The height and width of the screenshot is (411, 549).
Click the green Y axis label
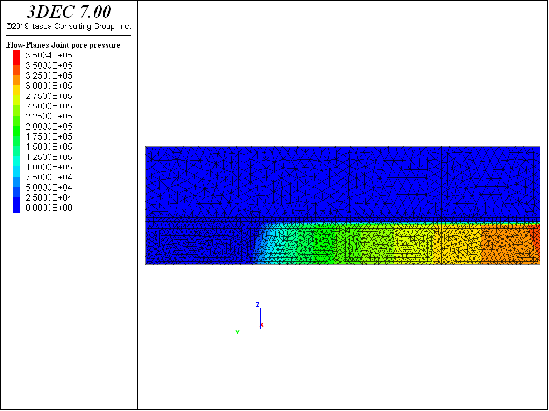(x=238, y=332)
